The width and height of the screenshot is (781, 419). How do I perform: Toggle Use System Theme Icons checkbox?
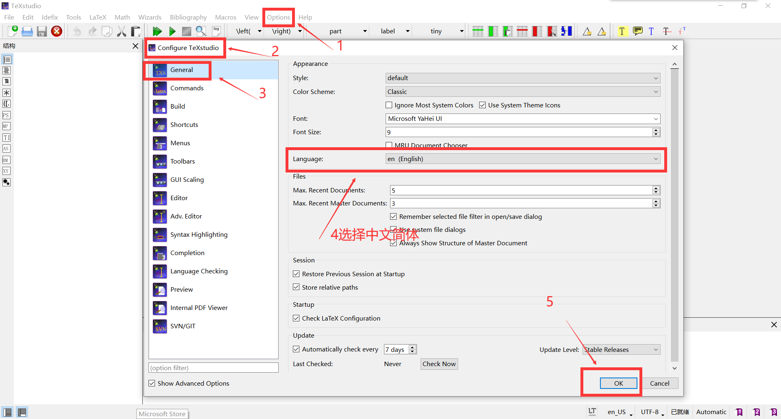[x=482, y=105]
